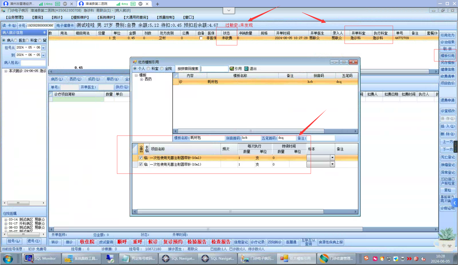Click the 引用处方 button in the right sidebar
The image size is (458, 265).
click(448, 35)
